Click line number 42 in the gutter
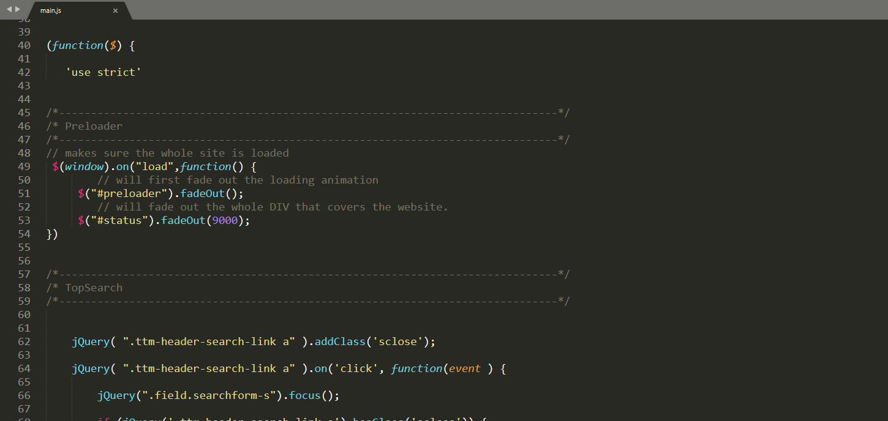 click(x=24, y=72)
